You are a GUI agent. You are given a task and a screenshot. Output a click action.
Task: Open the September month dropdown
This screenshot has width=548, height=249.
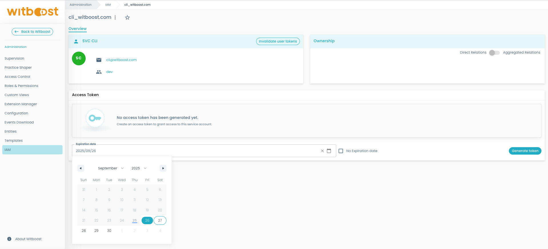(x=111, y=168)
